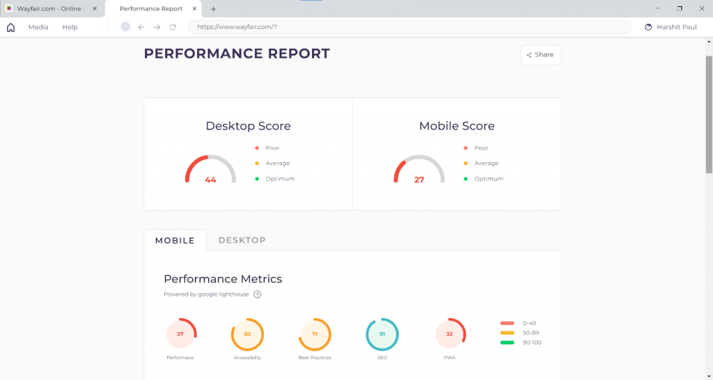713x380 pixels.
Task: Click the Share button
Action: tap(540, 55)
